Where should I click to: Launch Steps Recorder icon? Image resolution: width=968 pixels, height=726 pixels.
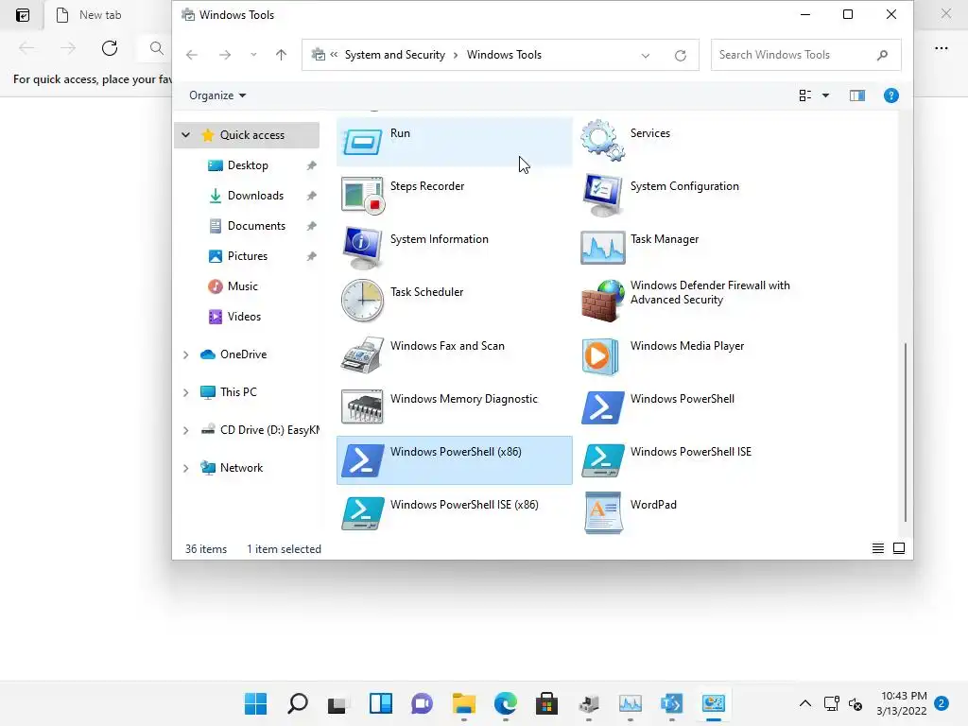362,195
